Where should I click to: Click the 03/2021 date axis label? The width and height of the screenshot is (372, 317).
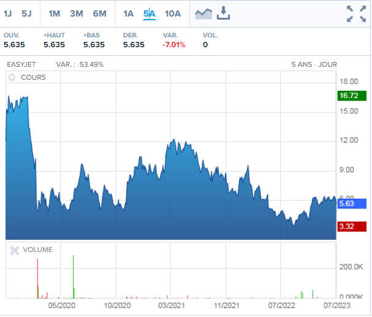tap(171, 305)
